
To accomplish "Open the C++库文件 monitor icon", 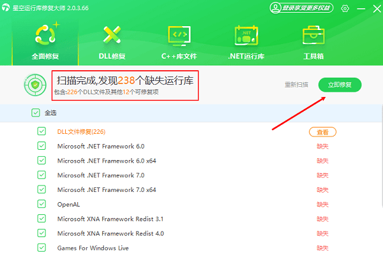I will pos(179,36).
